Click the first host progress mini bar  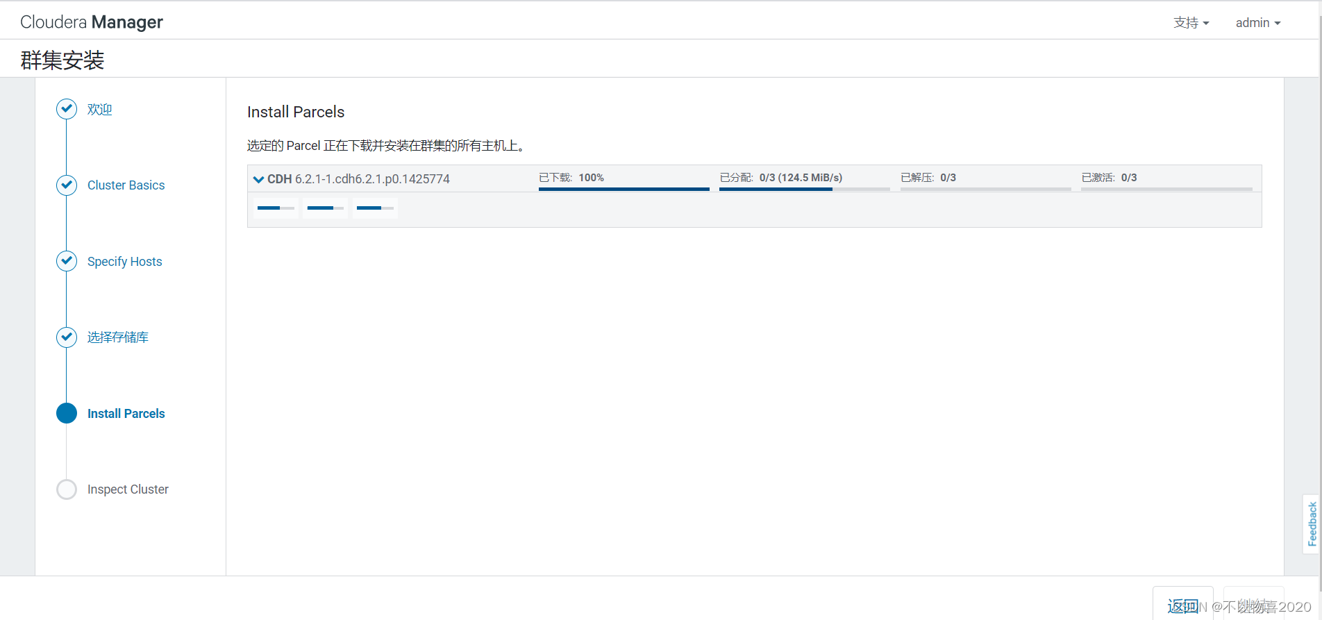tap(276, 208)
